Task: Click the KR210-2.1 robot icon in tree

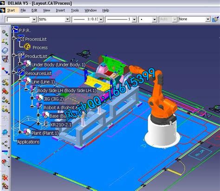Action: pyautogui.click(x=45, y=124)
